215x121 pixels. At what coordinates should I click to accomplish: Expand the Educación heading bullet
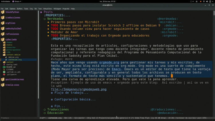45,113
